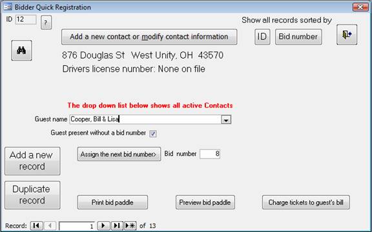Click the current record number box

point(77,226)
